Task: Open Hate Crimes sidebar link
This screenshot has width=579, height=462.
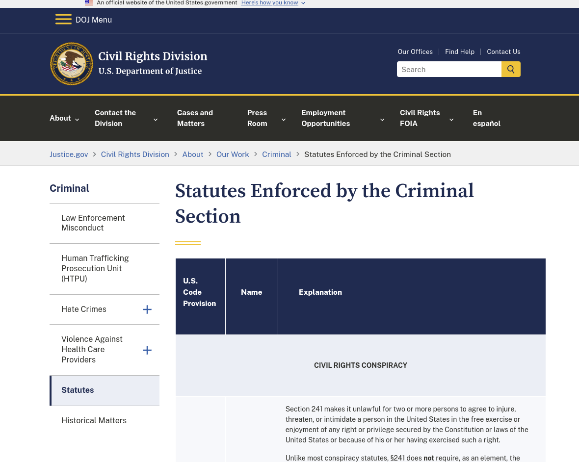Action: pyautogui.click(x=84, y=309)
